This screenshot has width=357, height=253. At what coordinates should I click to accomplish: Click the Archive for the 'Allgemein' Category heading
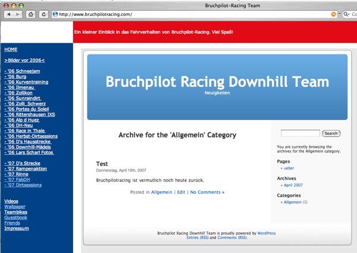tap(177, 135)
